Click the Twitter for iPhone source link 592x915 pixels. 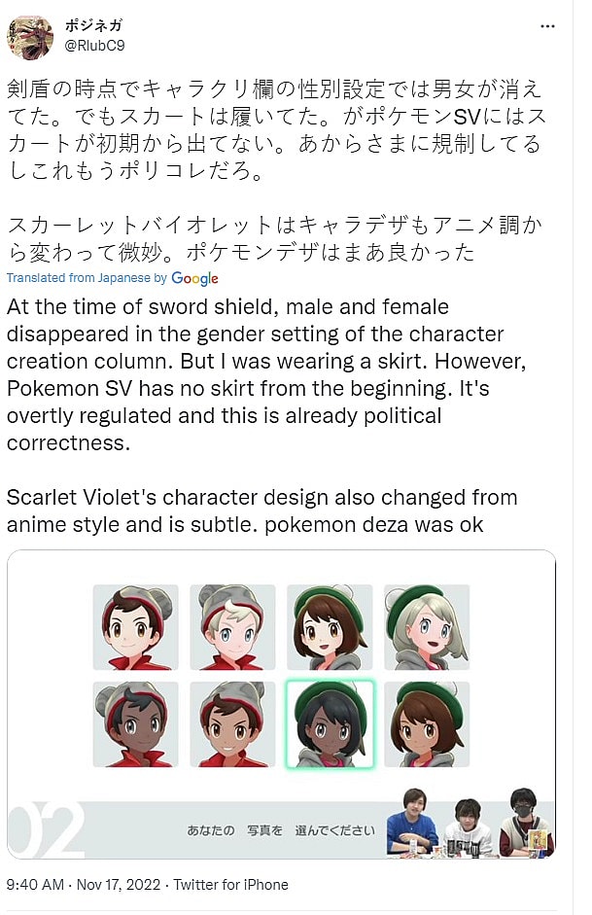(x=231, y=885)
